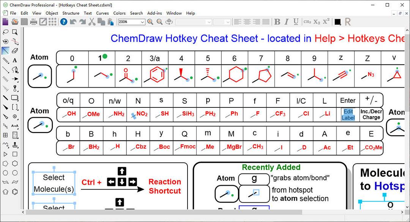Set text alignment to left
The image size is (410, 222).
[x=237, y=22]
